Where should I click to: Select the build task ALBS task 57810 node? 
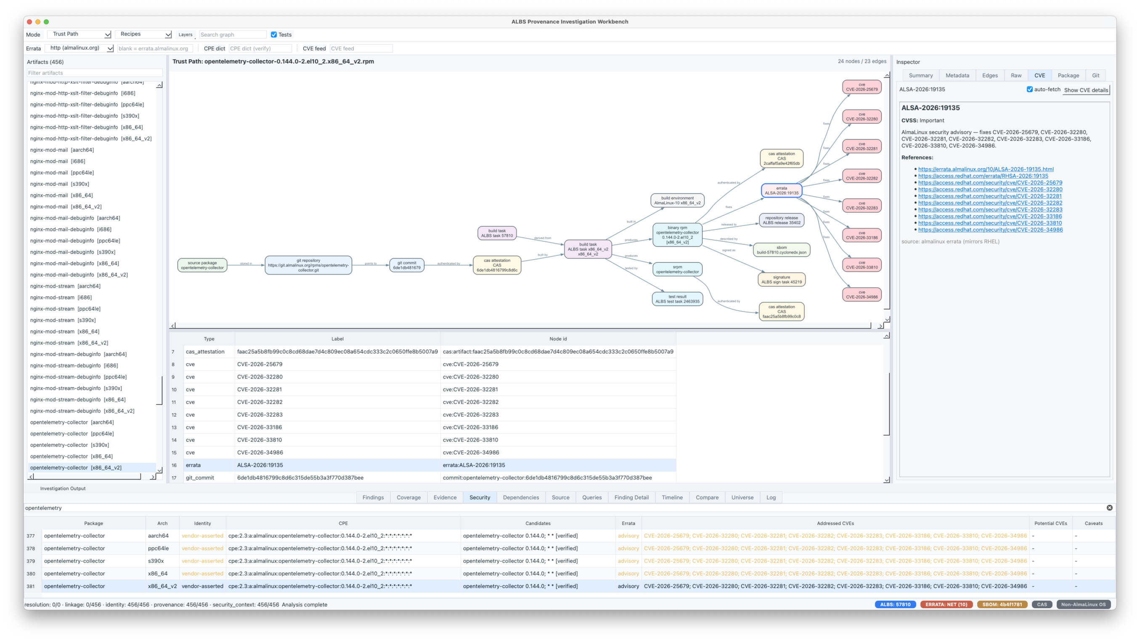coord(497,233)
